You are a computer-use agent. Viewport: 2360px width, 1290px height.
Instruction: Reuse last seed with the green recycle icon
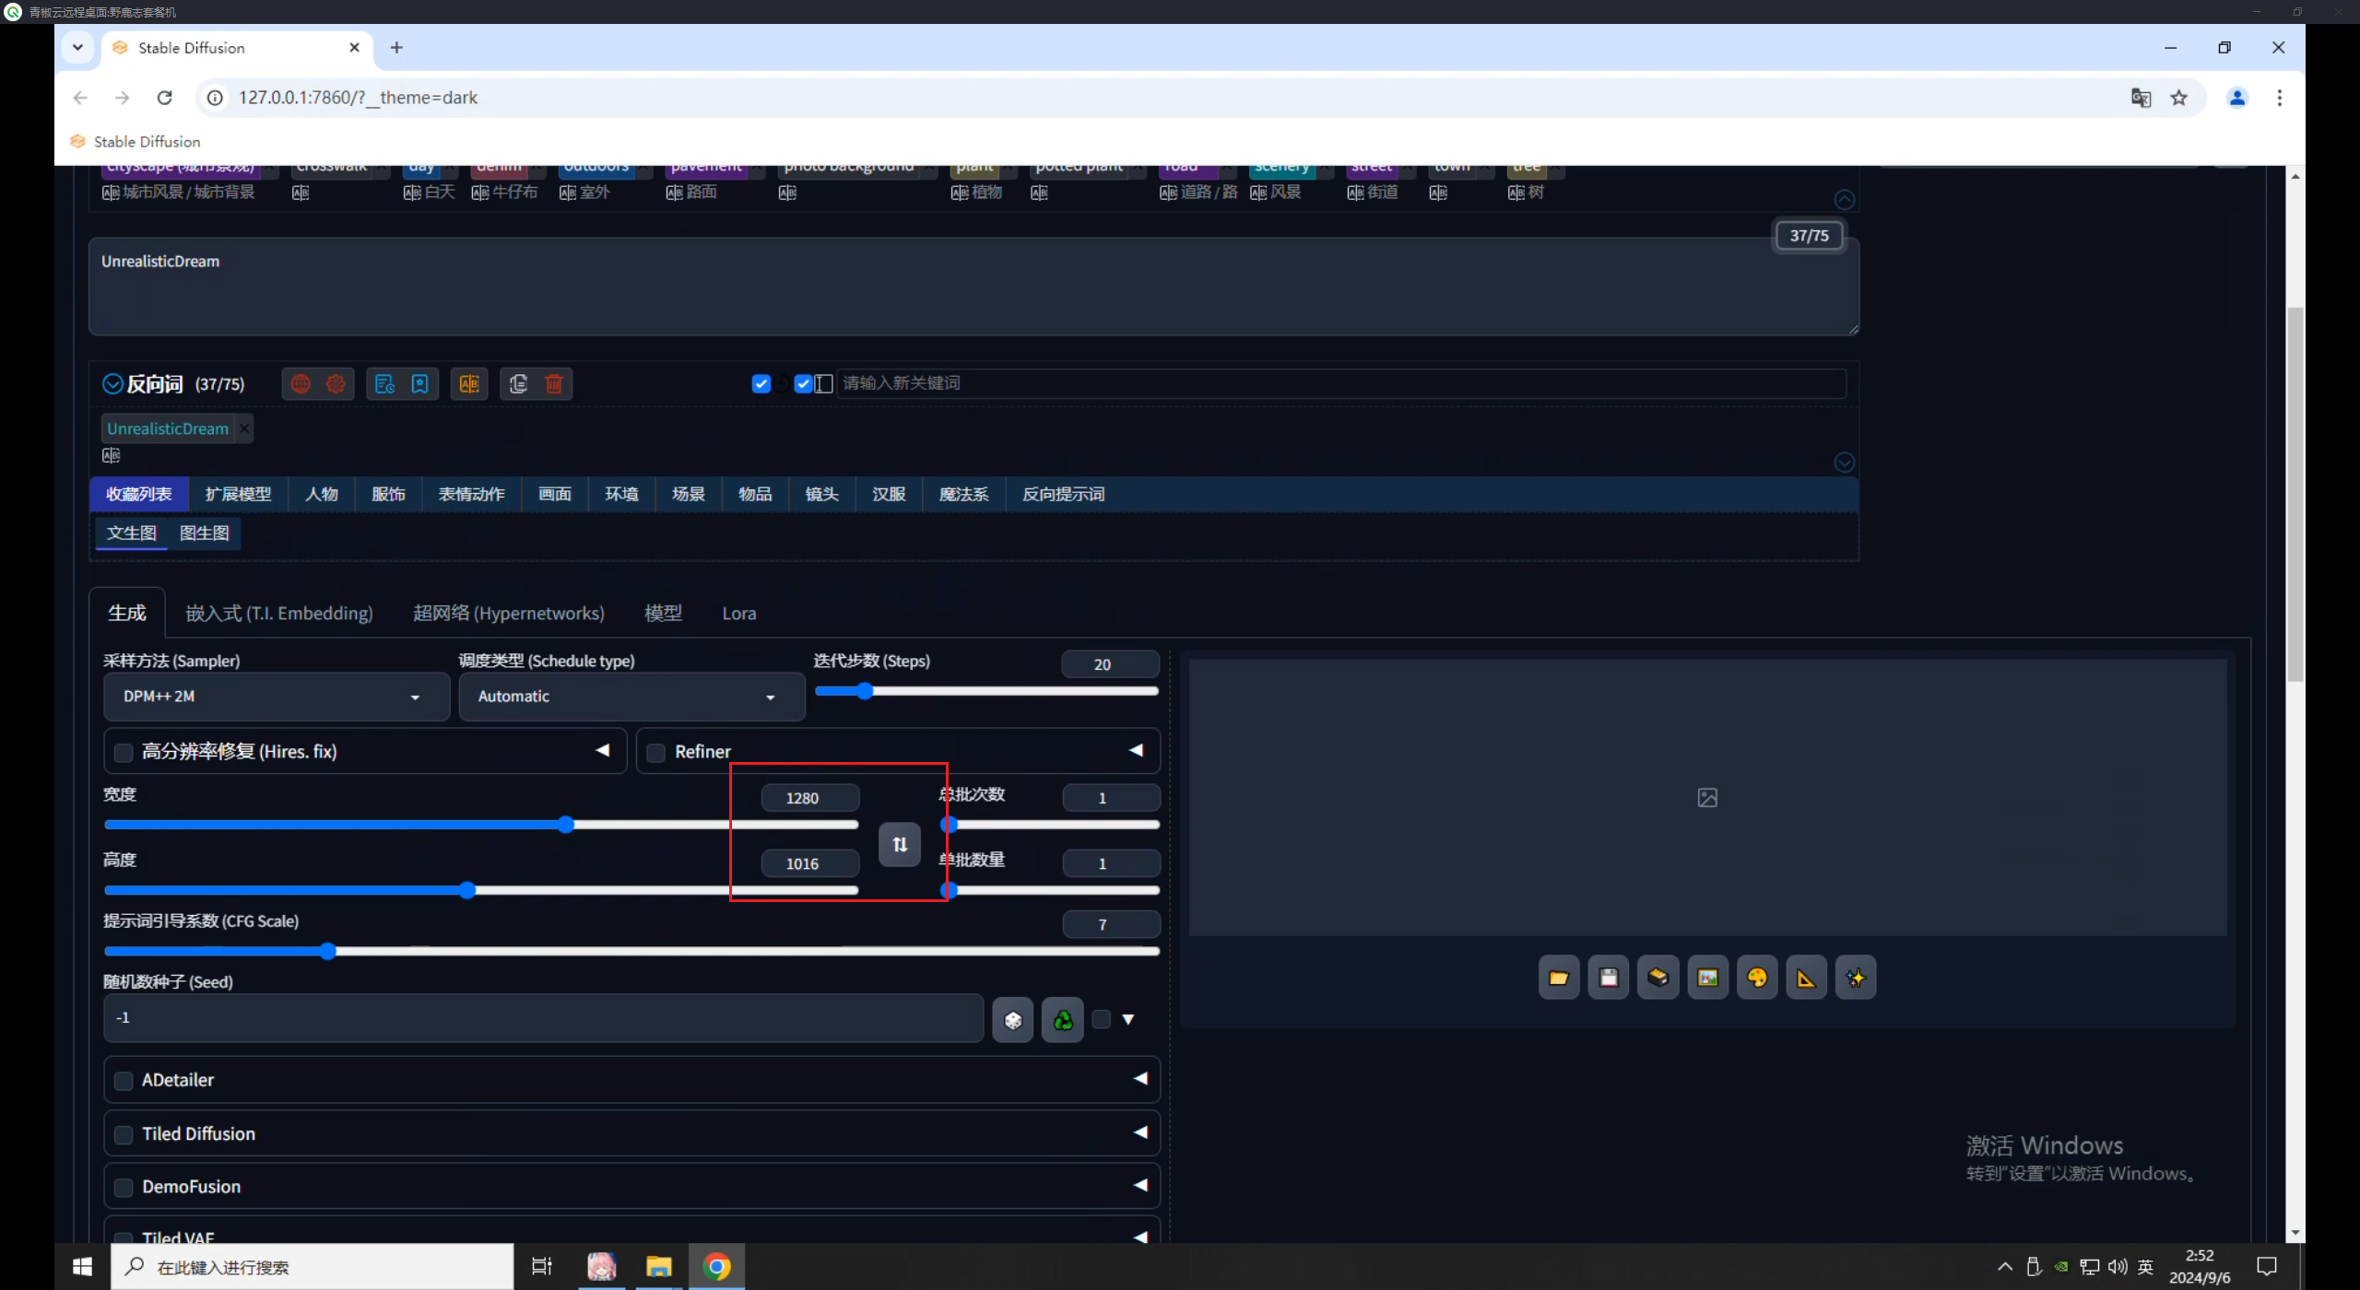(x=1063, y=1020)
